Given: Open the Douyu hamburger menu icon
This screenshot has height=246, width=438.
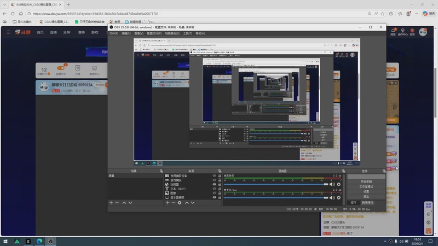Looking at the screenshot, I should [8, 32].
